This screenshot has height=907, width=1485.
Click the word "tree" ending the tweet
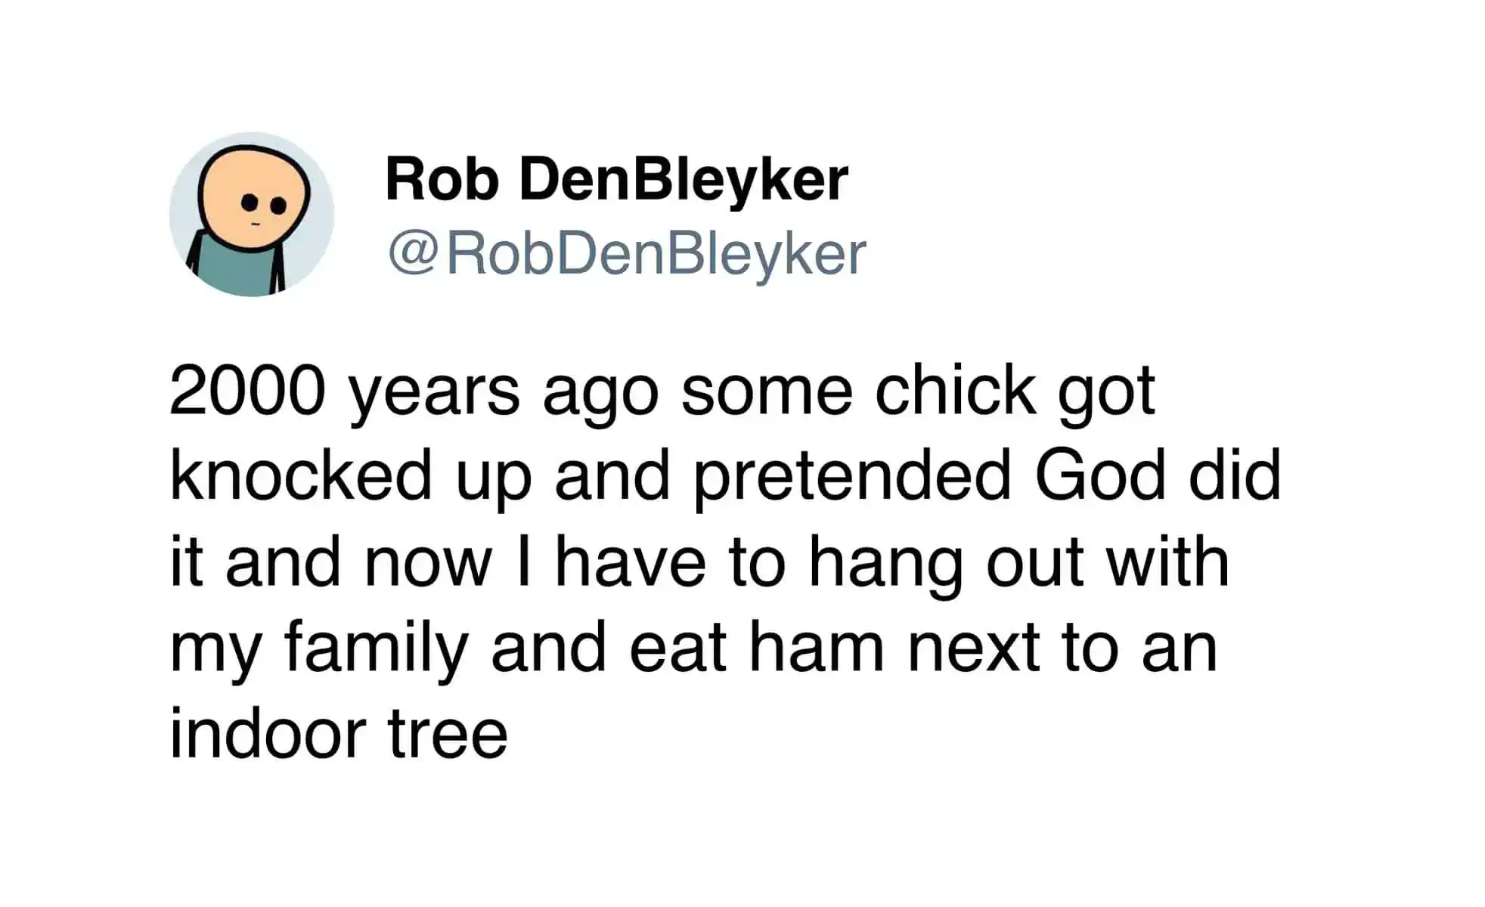(448, 734)
